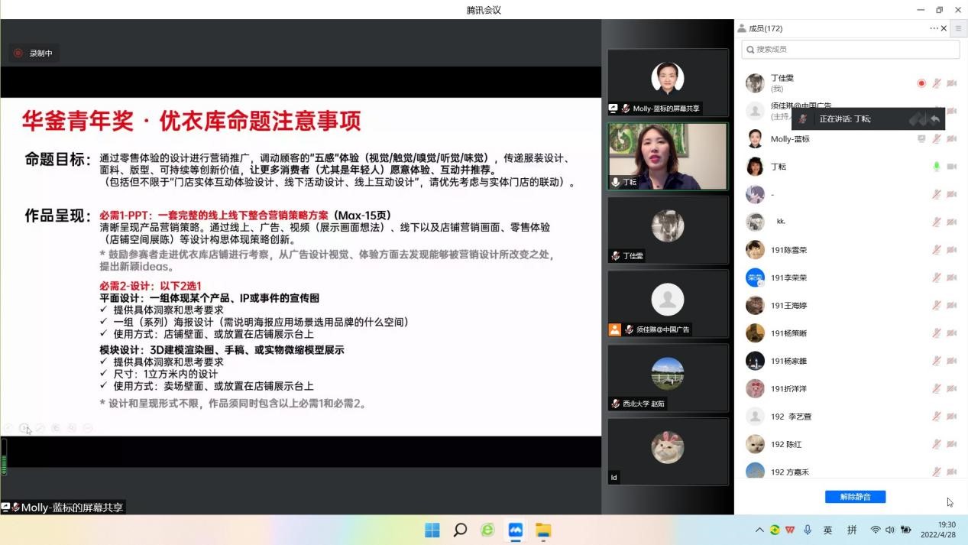This screenshot has width=968, height=545.
Task: Click camera icon on 192 陈红 row
Action: point(951,444)
